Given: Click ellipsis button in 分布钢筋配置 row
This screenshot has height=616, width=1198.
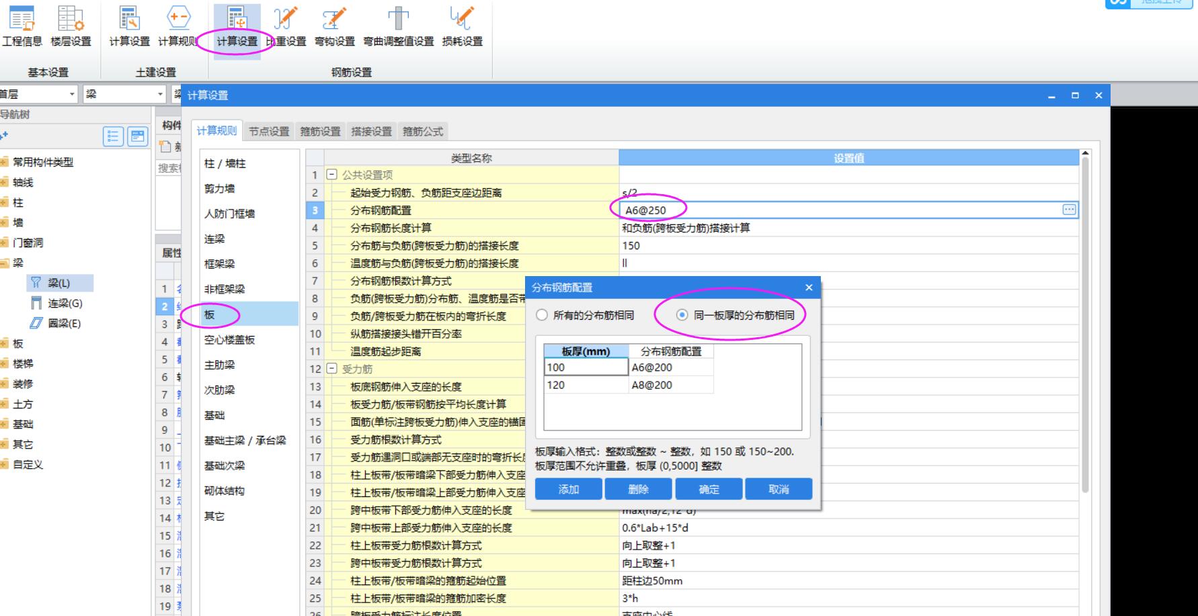Looking at the screenshot, I should pyautogui.click(x=1069, y=210).
